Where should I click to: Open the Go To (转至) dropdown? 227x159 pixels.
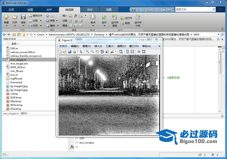click(x=57, y=21)
